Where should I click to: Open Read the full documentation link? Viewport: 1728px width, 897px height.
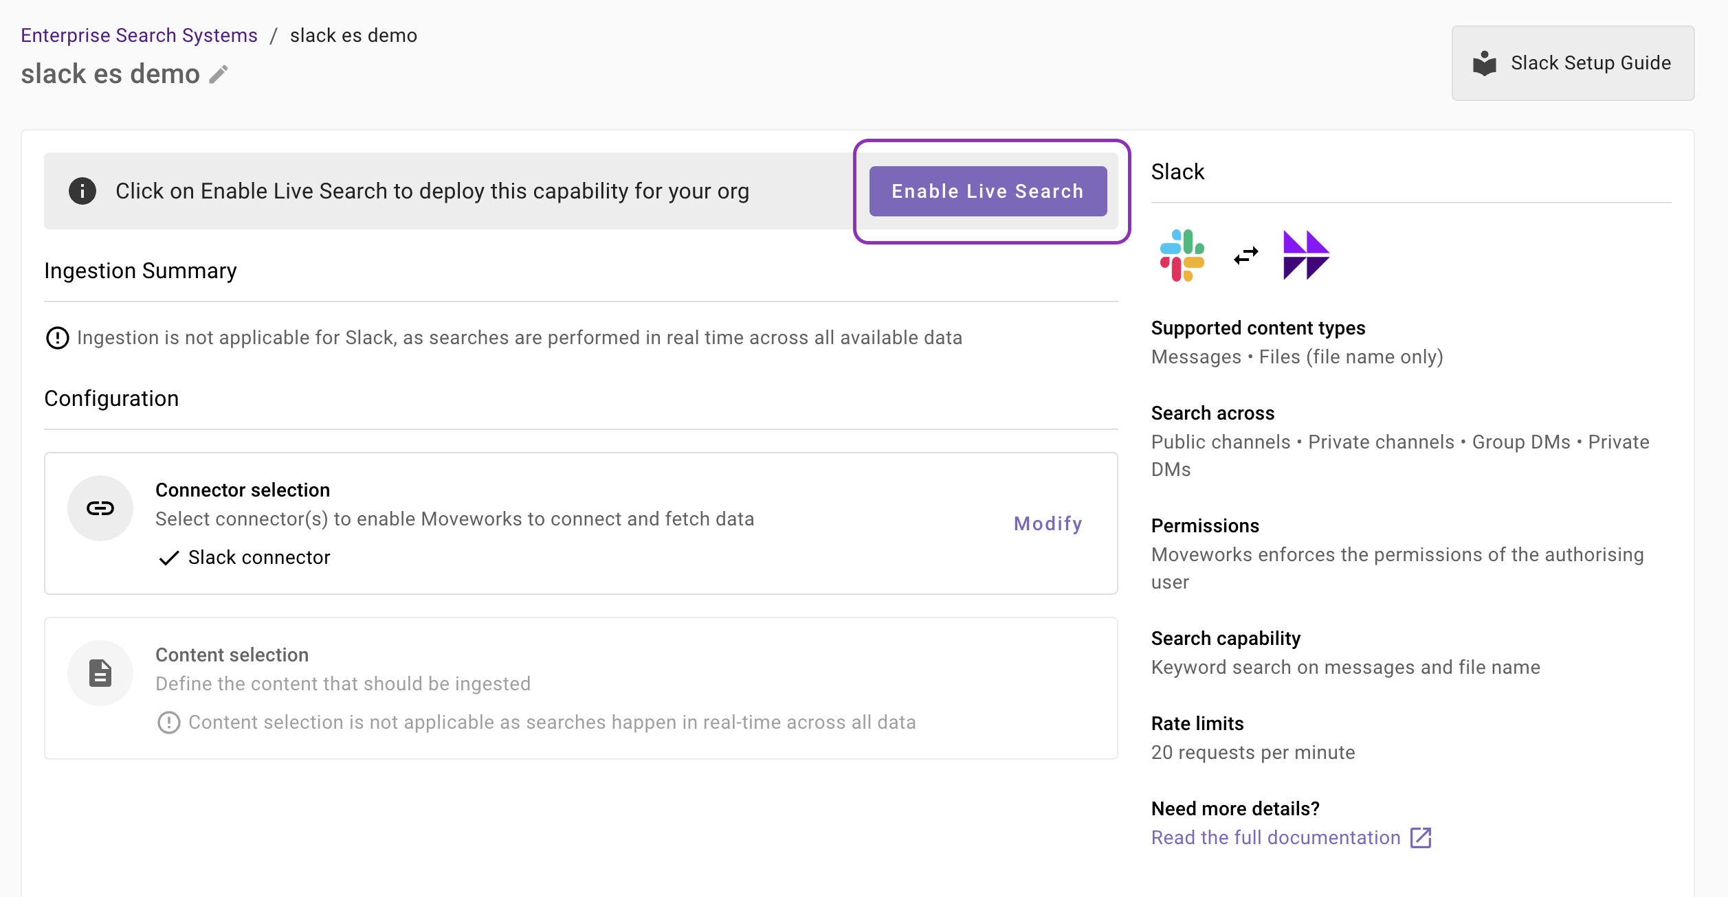coord(1276,838)
